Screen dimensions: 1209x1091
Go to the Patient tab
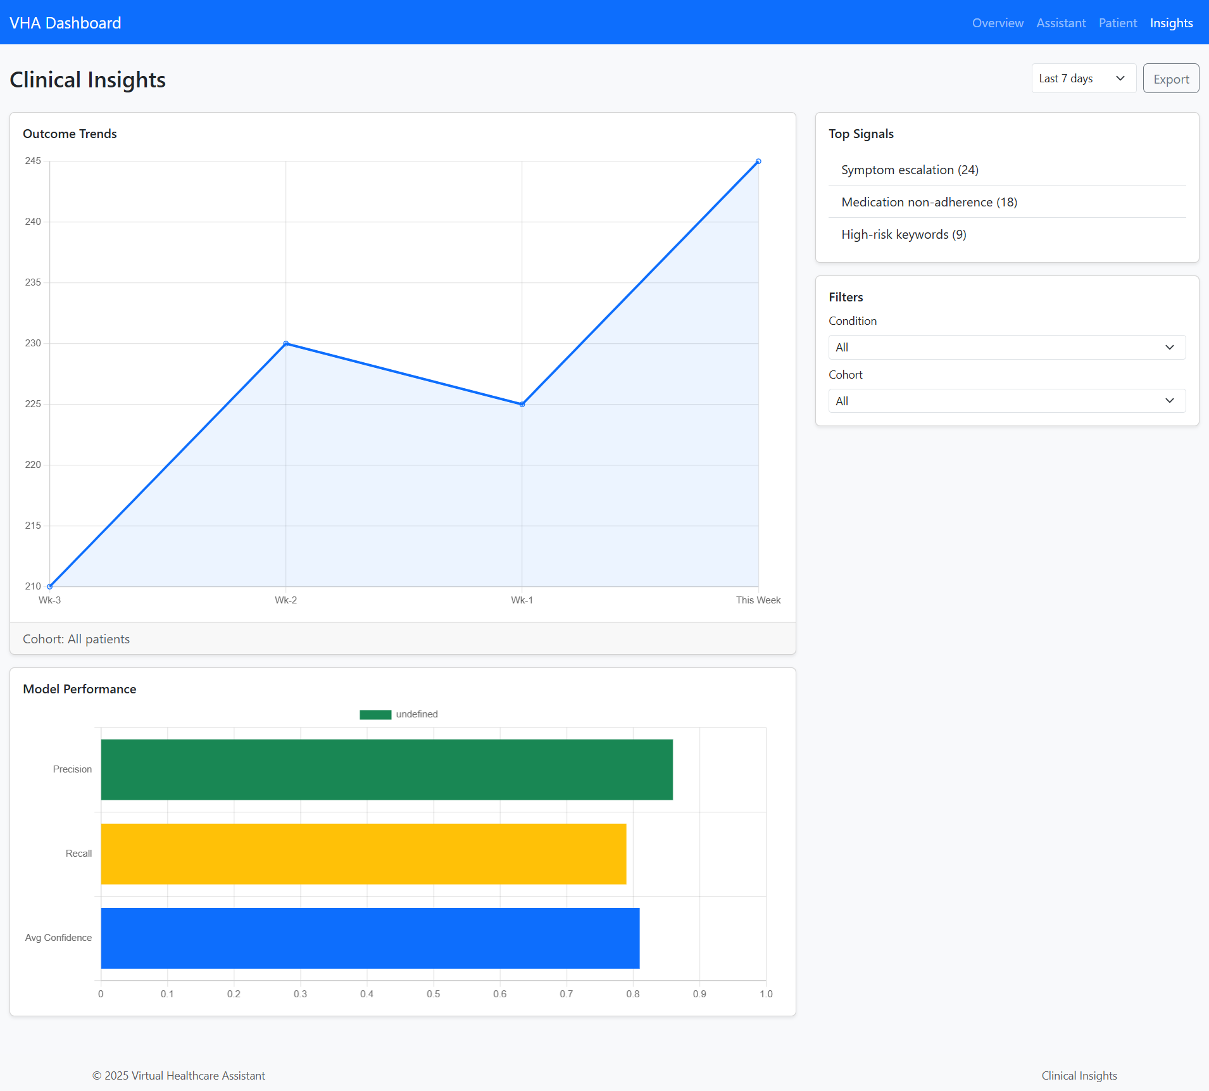tap(1117, 23)
